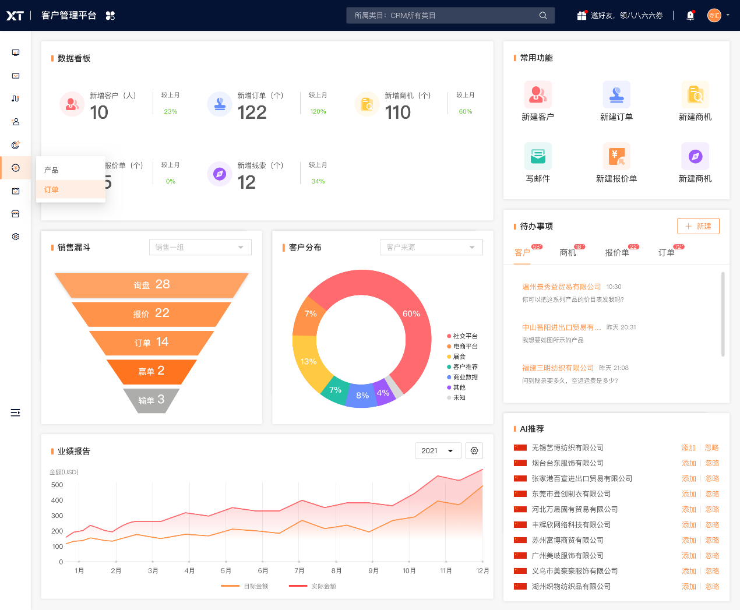740x610 pixels.
Task: Click the 新建报价单 shortcut icon
Action: click(616, 156)
